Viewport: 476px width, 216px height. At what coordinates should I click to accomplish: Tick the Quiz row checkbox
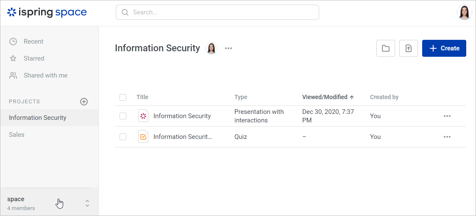pos(123,137)
